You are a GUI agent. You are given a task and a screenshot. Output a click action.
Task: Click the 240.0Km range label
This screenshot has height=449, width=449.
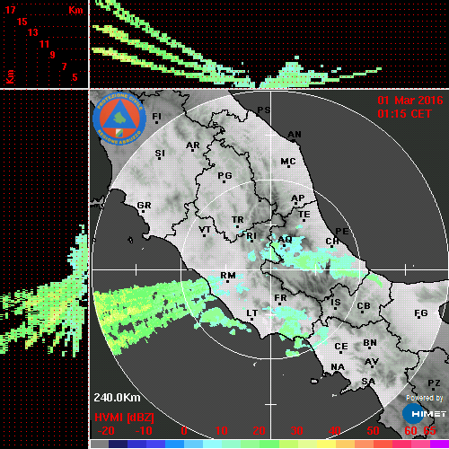117,398
